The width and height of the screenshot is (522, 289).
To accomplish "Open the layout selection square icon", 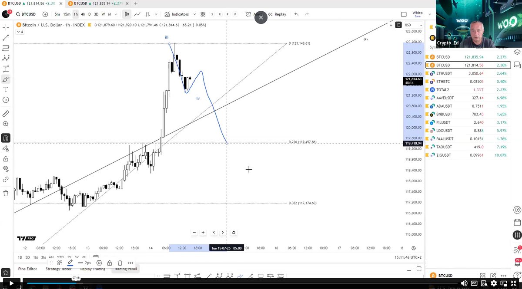I will tap(404, 14).
